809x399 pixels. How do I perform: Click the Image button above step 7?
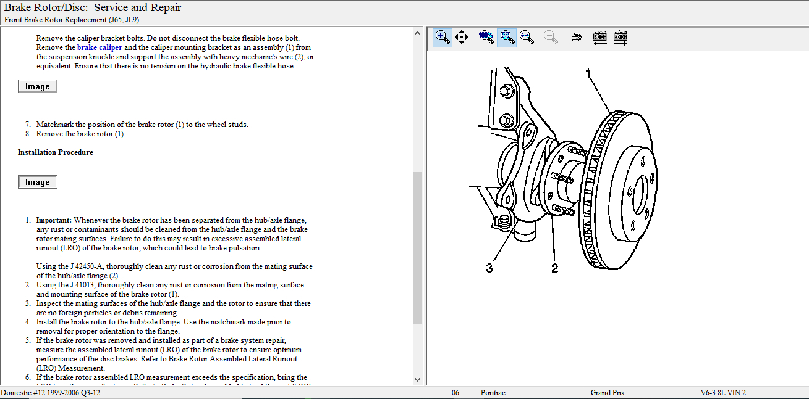coord(38,87)
